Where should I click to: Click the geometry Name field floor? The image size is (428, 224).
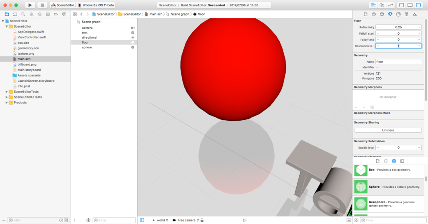point(398,62)
